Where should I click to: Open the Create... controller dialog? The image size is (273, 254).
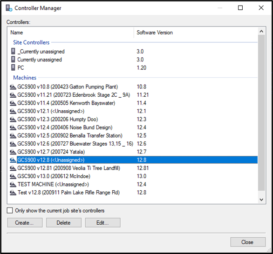25,222
